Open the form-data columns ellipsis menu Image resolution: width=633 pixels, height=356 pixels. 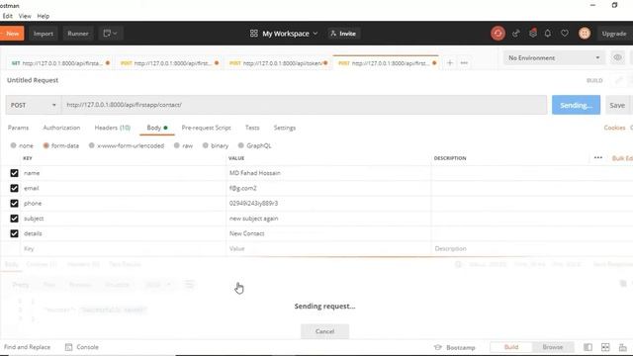[597, 158]
